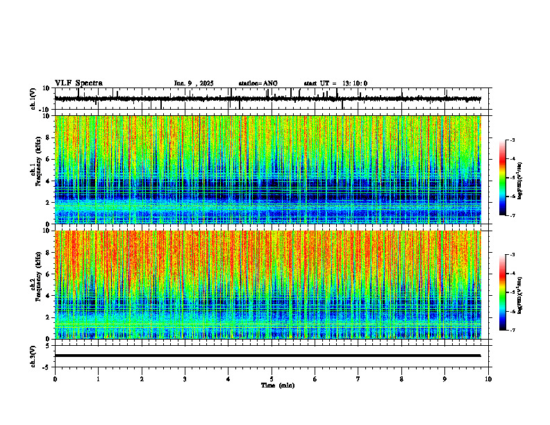Click the 4 kHz tick label on ch.1 frequency axis
The width and height of the screenshot is (550, 425).
point(48,181)
